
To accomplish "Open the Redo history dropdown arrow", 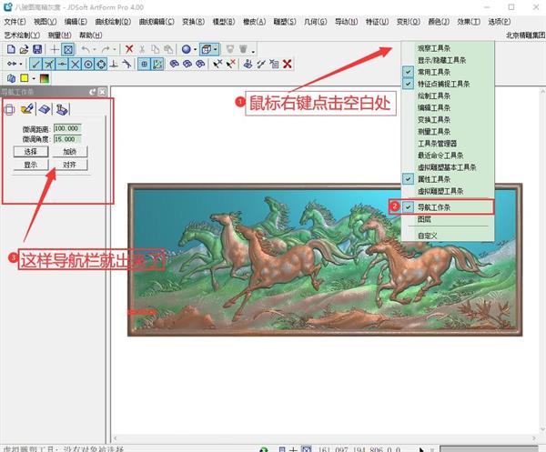I will point(115,49).
